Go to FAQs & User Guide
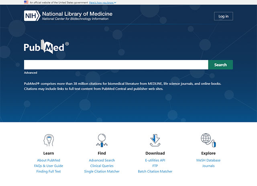This screenshot has width=257, height=186. (48, 166)
